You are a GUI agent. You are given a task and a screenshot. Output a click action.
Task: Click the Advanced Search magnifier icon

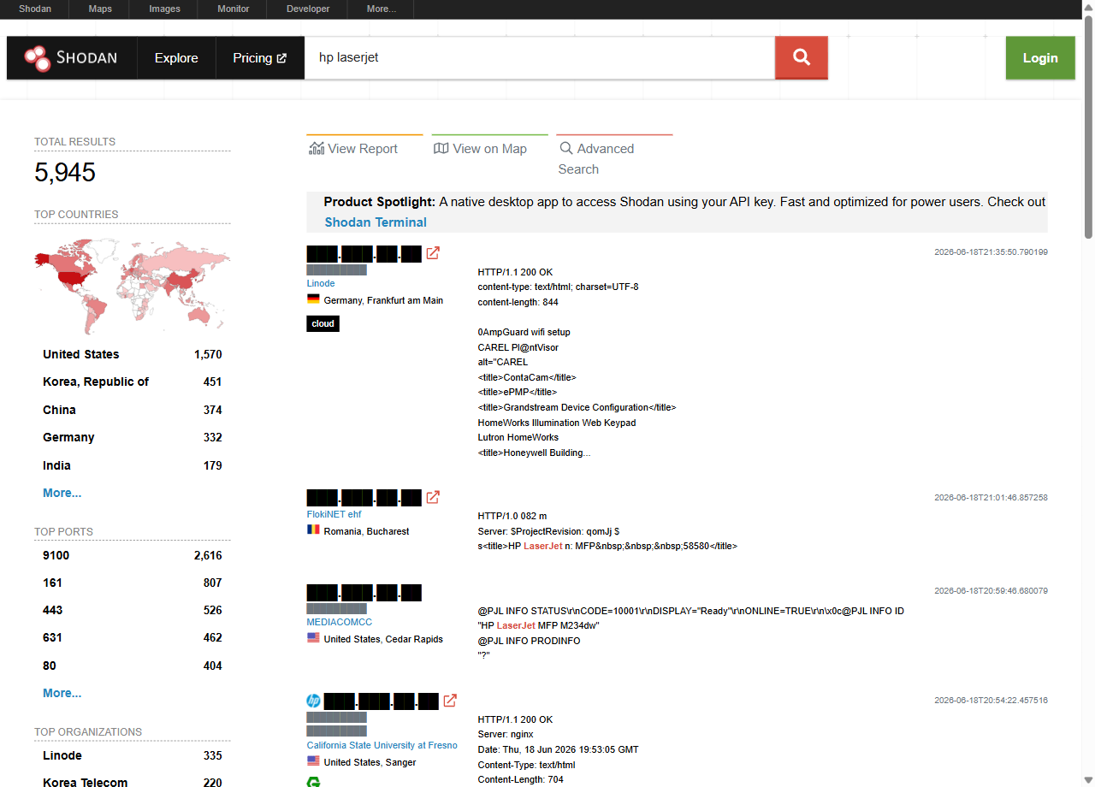(565, 148)
